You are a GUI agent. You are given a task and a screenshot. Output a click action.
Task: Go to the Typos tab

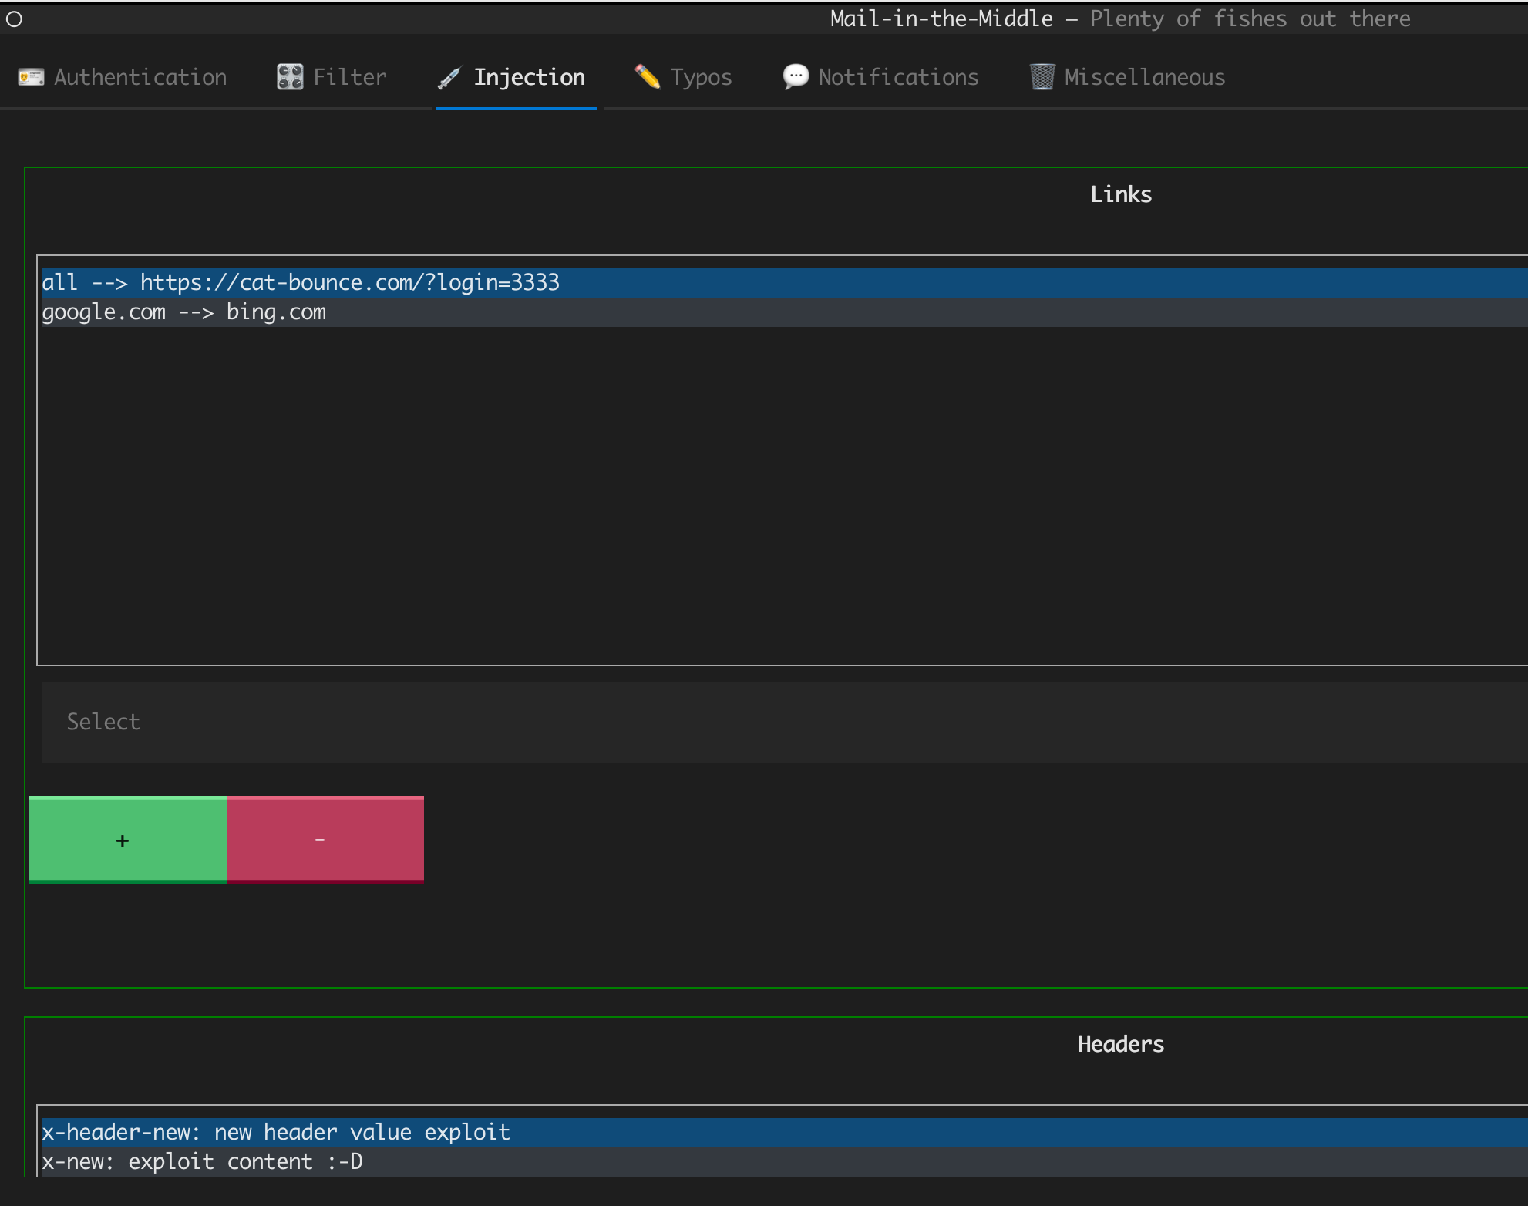701,77
